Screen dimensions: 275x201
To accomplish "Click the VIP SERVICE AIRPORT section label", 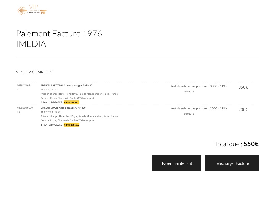I will pyautogui.click(x=34, y=72).
